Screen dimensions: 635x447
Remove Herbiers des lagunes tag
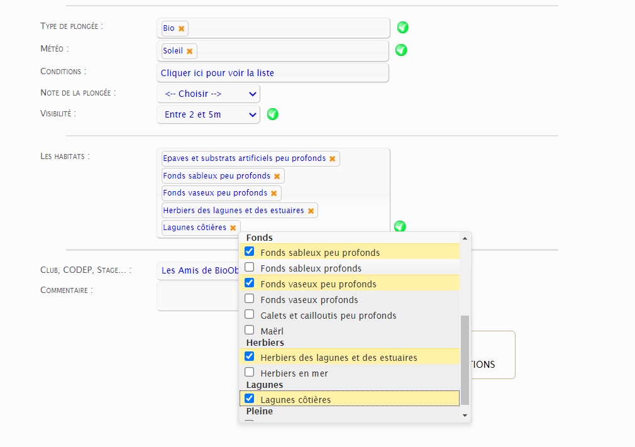coord(311,211)
